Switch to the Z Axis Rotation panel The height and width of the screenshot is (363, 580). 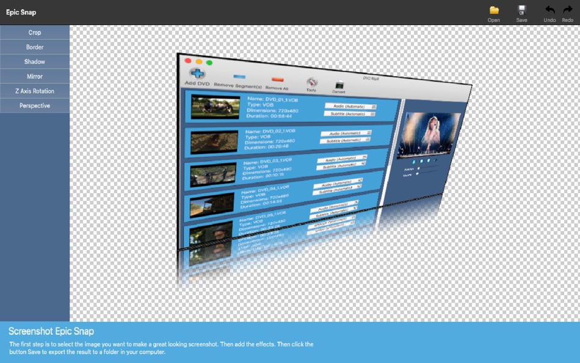(34, 90)
